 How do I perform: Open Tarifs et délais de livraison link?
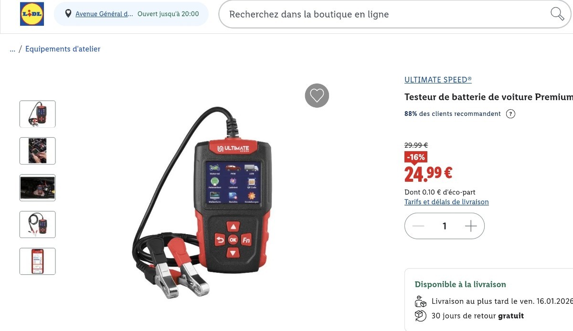pos(446,202)
